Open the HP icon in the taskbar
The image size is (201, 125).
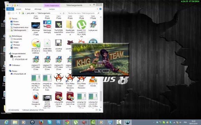coord(32,122)
